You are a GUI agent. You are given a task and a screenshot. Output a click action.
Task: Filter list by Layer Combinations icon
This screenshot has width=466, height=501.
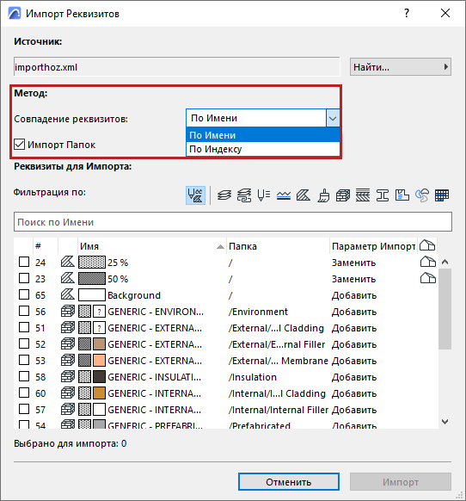(244, 195)
